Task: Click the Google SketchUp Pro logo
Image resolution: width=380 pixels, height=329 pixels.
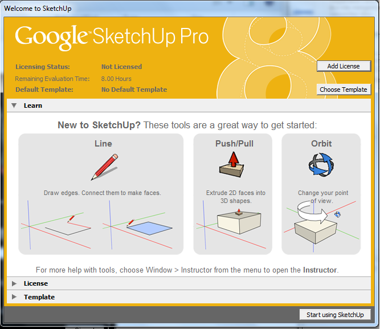Action: click(112, 38)
